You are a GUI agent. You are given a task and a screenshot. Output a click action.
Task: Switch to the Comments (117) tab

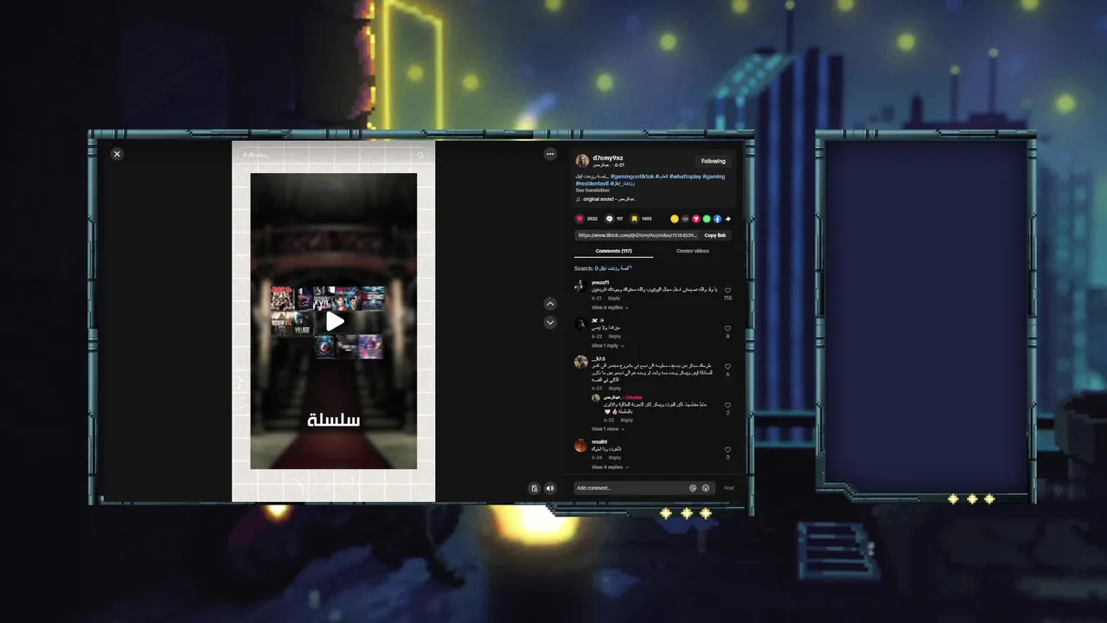point(613,251)
